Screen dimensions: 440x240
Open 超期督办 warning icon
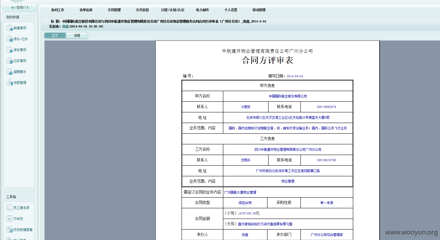point(10,72)
